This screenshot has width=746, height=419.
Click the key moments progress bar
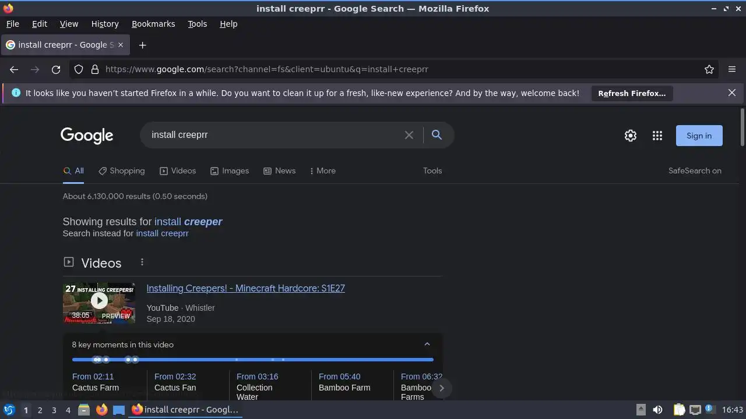click(x=253, y=360)
